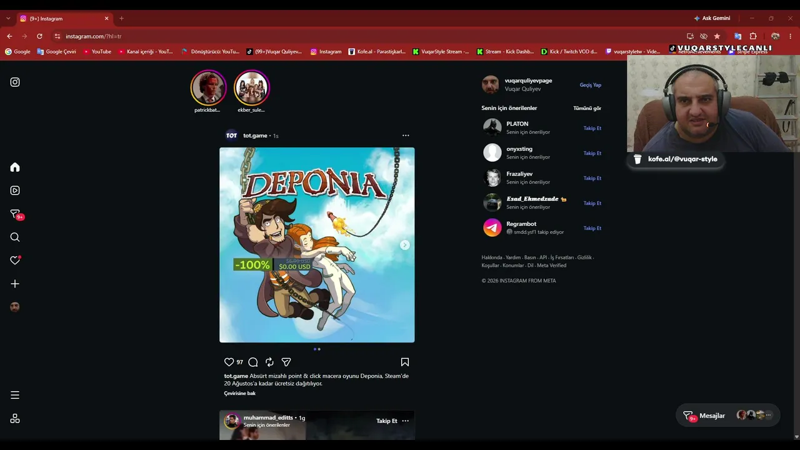The height and width of the screenshot is (450, 800).
Task: Open the Stream - Kick Dashb... bookmark
Action: (x=505, y=52)
